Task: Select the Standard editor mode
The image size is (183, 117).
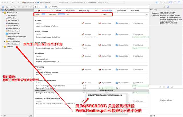Action: (157, 2)
